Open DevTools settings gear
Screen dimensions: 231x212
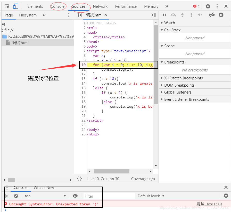[x=208, y=6]
